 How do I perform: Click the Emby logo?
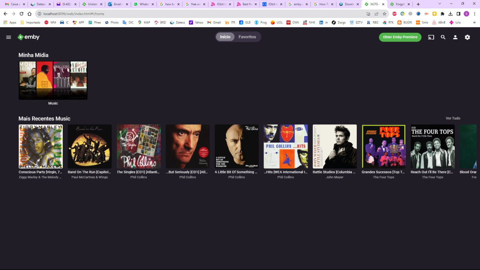tap(28, 37)
